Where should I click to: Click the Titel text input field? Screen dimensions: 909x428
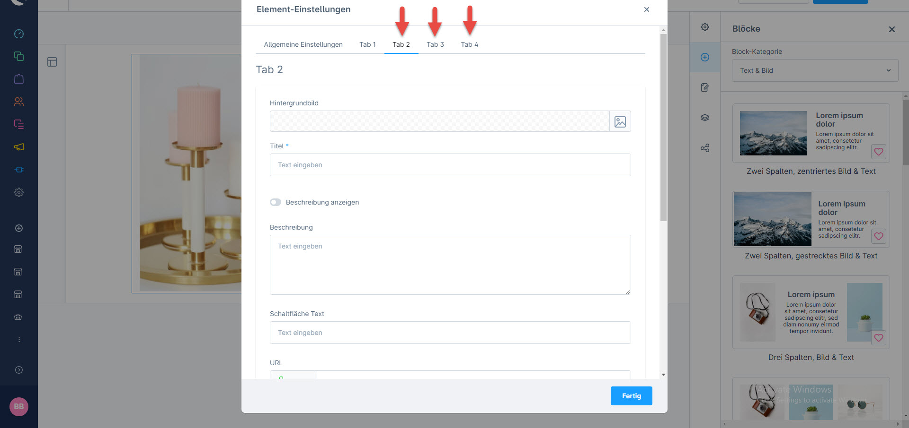(x=450, y=165)
